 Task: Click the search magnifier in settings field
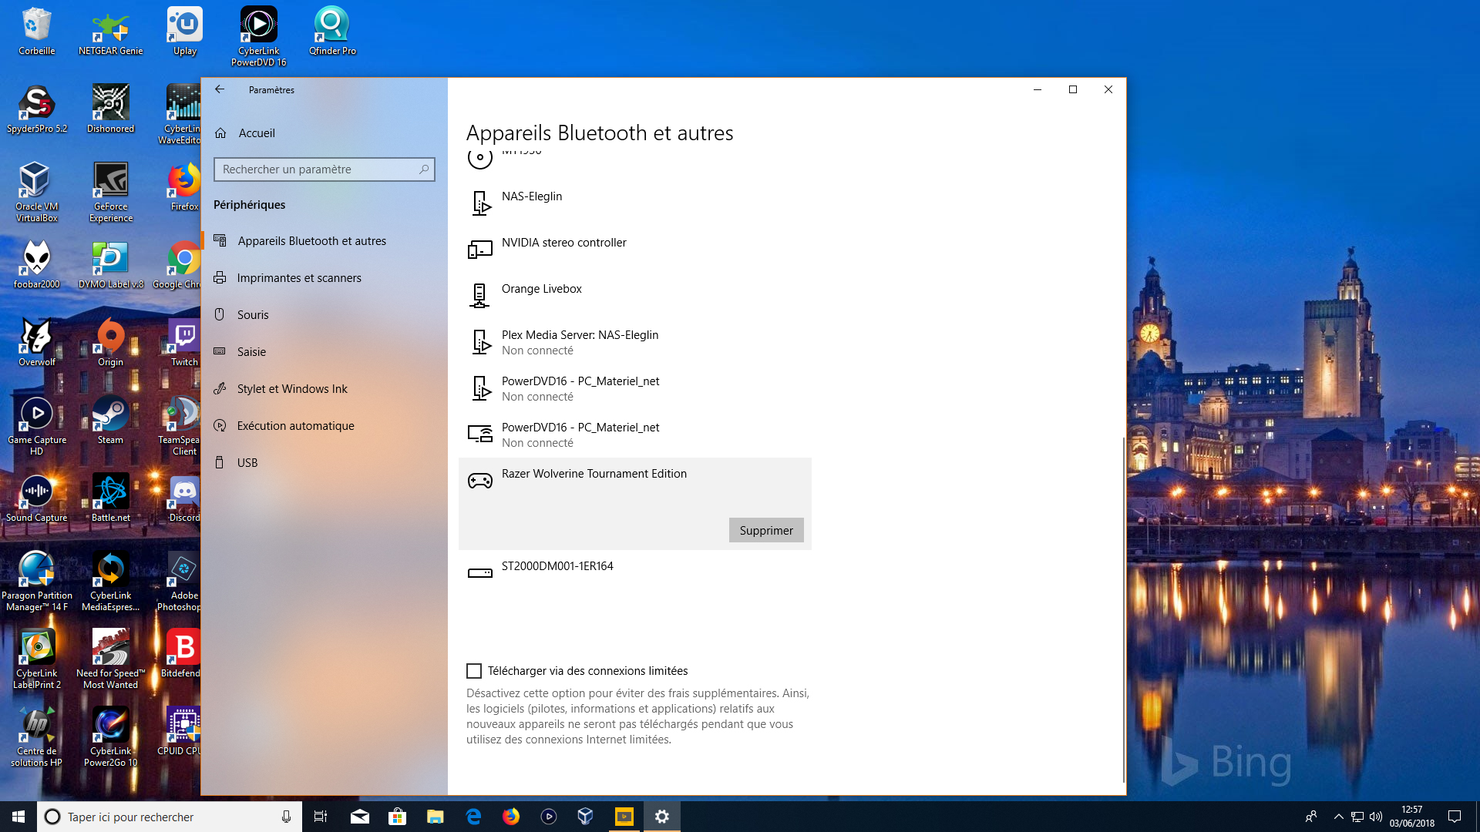click(x=424, y=169)
